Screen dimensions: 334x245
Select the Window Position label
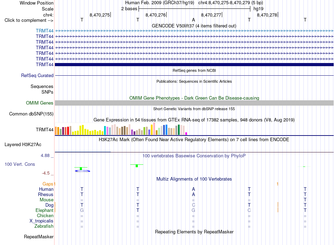pyautogui.click(x=37, y=3)
